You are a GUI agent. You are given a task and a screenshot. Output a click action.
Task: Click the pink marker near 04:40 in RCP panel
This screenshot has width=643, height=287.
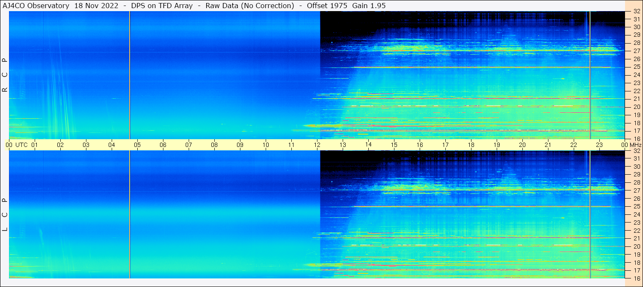[130, 75]
